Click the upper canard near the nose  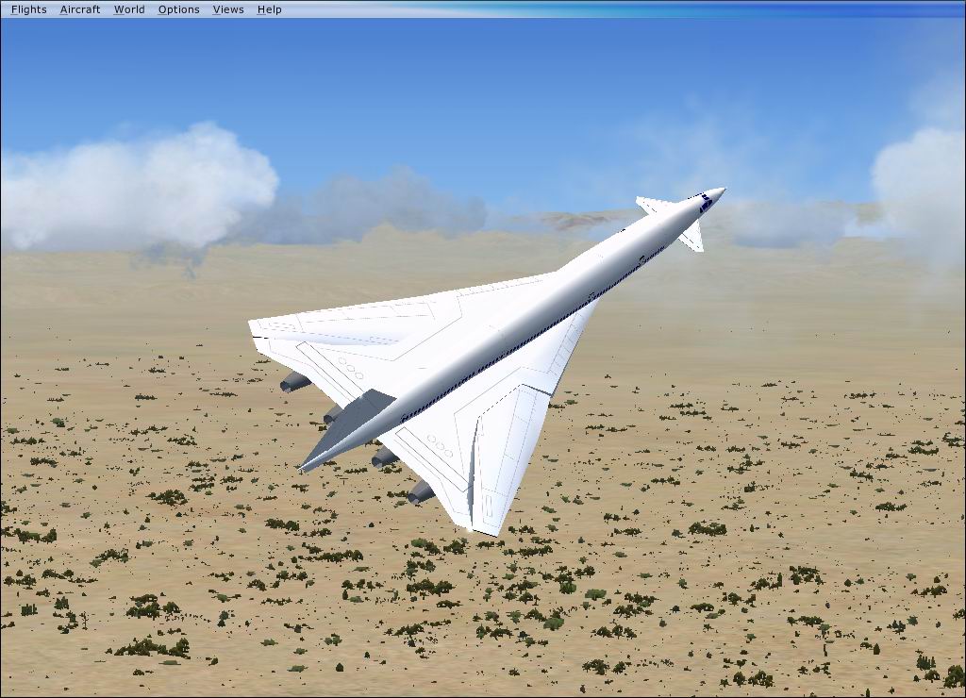click(654, 205)
